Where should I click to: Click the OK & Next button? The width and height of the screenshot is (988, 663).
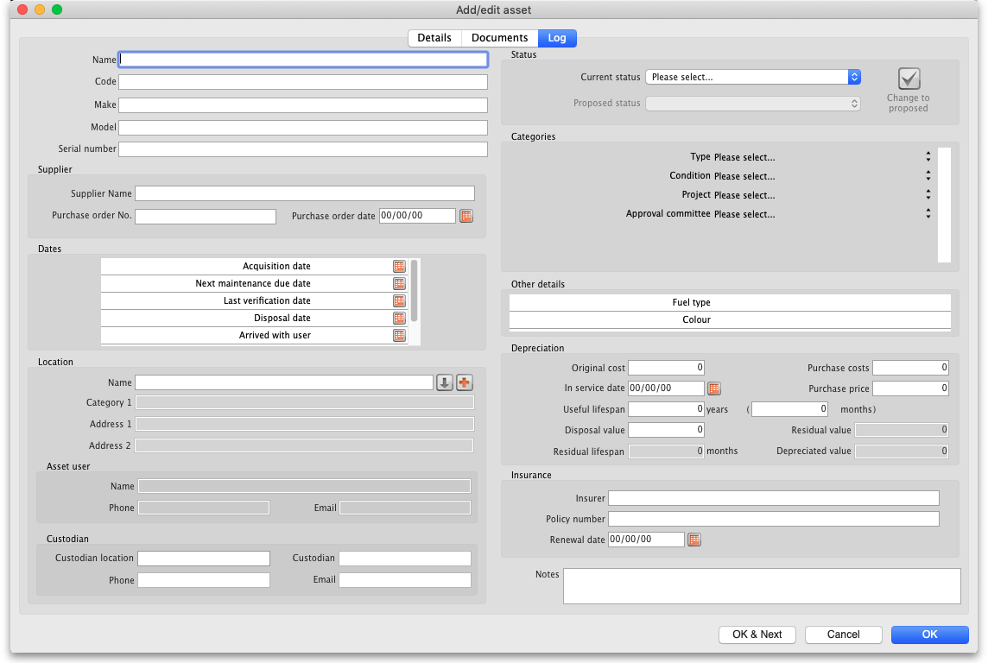757,635
